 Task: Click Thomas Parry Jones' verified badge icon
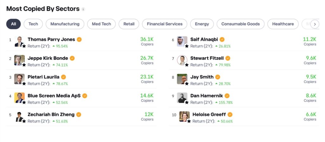coord(79,40)
